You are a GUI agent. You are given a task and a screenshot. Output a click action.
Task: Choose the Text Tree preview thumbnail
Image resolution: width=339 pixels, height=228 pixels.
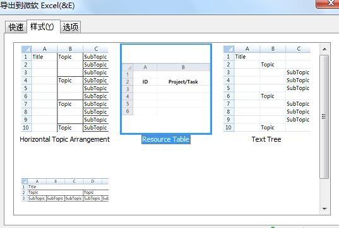(x=267, y=88)
